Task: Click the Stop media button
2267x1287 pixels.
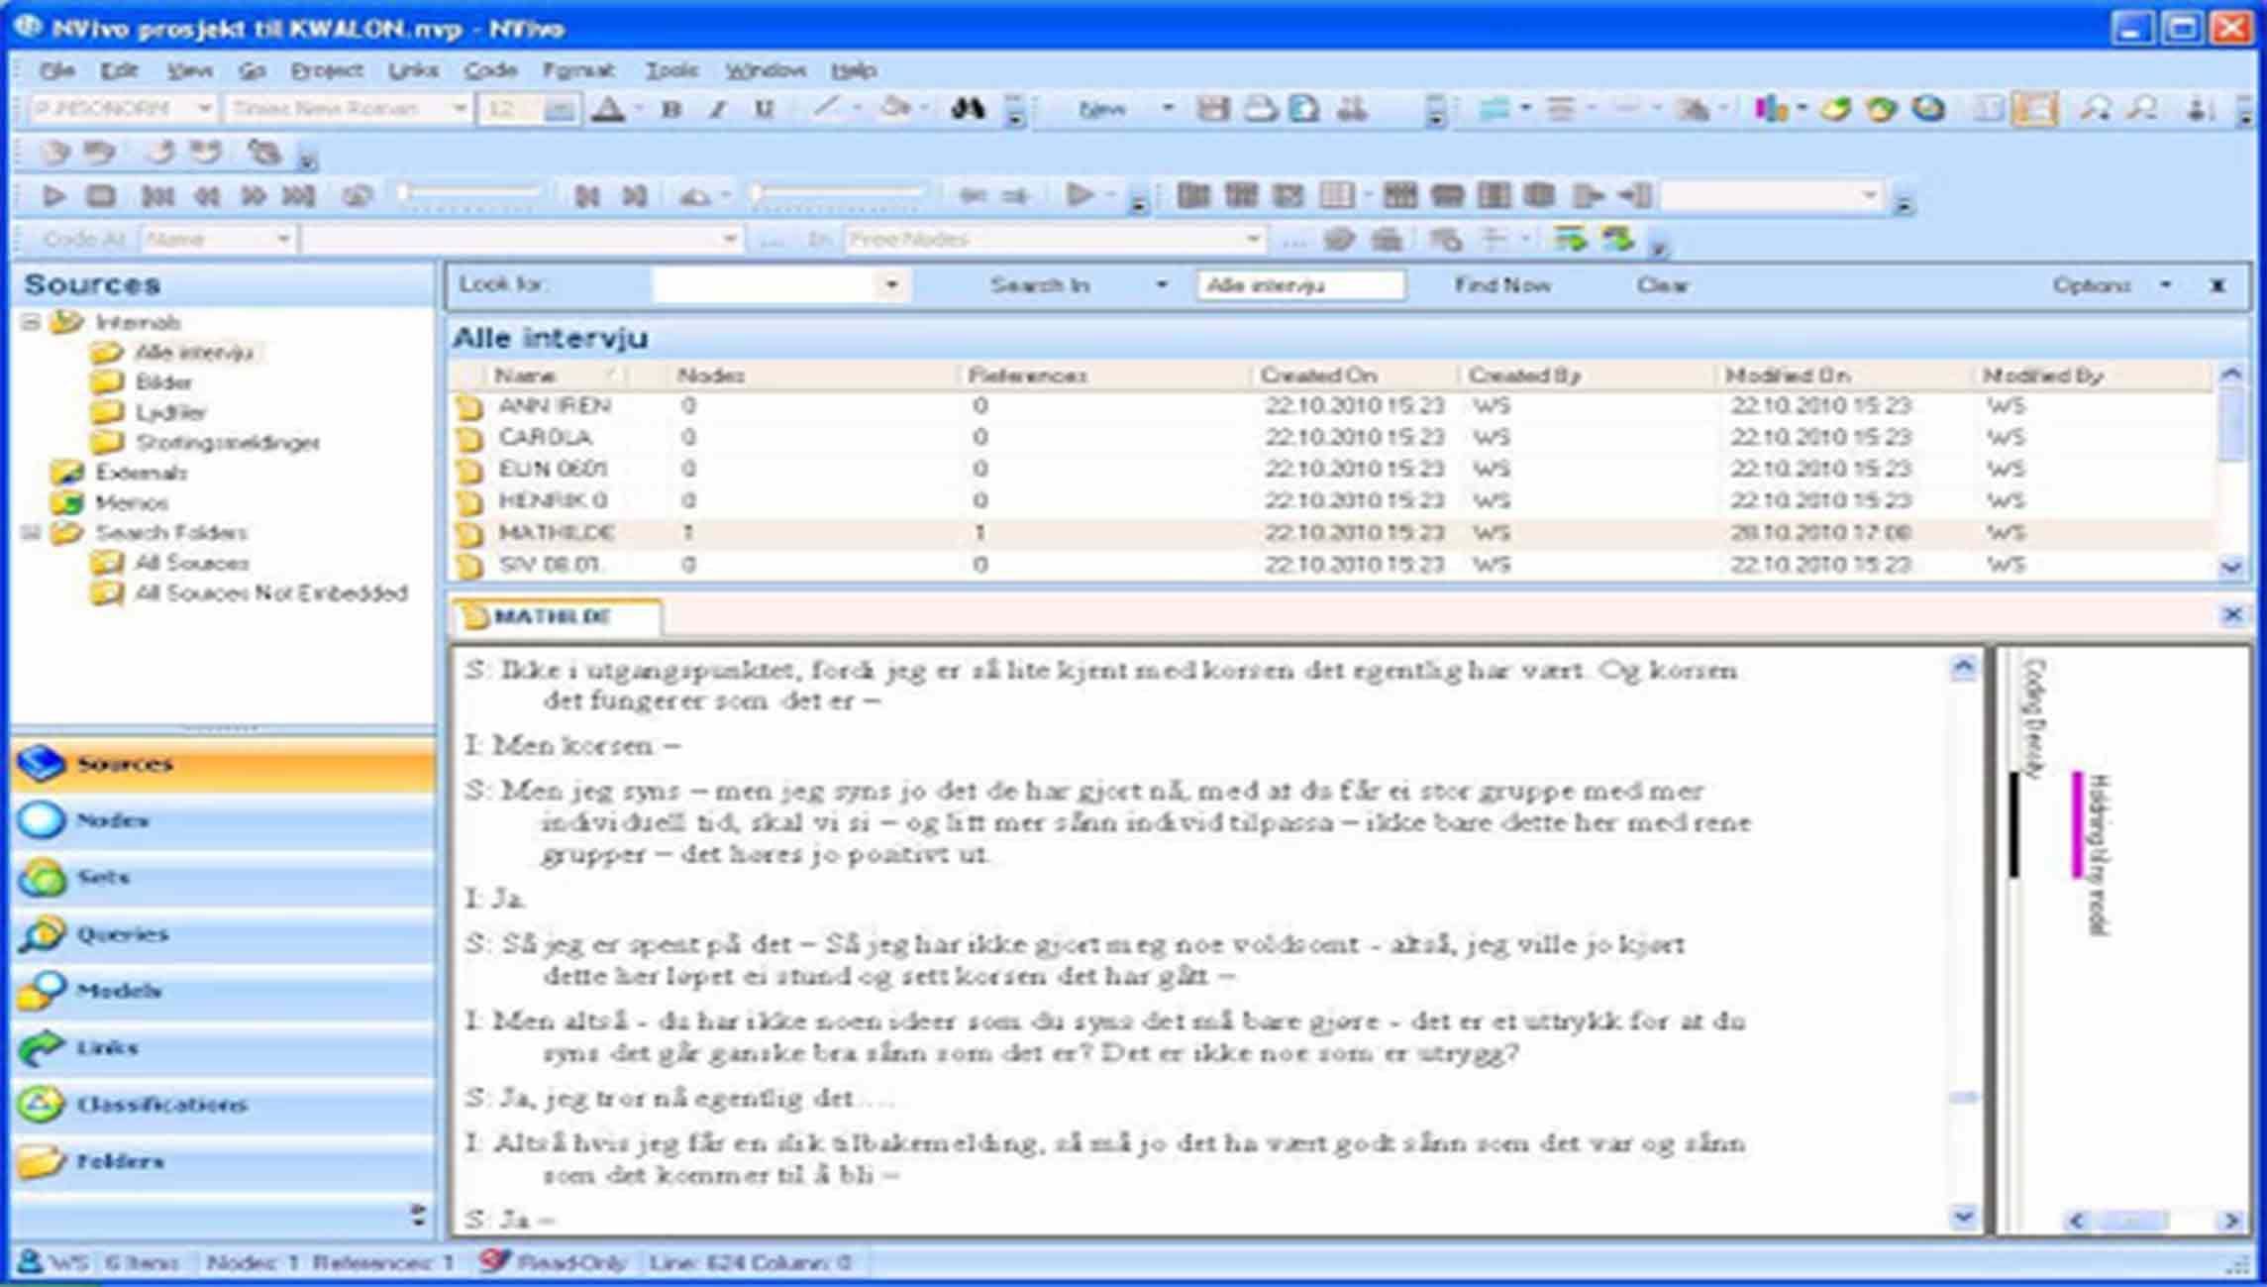Action: coord(101,196)
